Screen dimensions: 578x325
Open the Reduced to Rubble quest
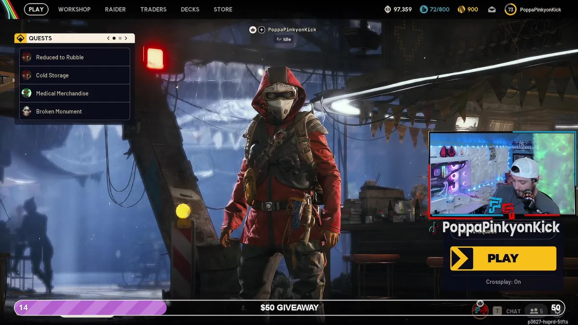click(75, 57)
